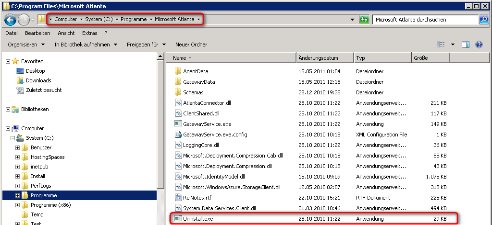Select Downloads in the Favoriten list
Viewport: 492px width, 225px height.
(x=38, y=80)
